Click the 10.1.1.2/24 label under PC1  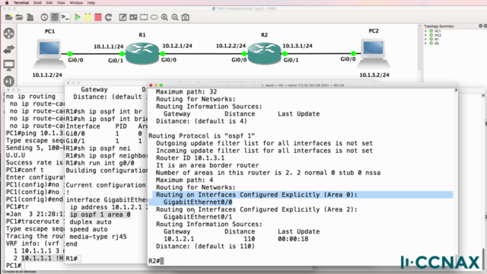(47, 75)
